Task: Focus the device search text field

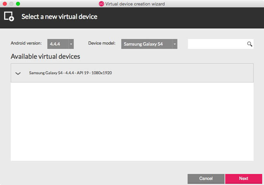Action: click(217, 44)
